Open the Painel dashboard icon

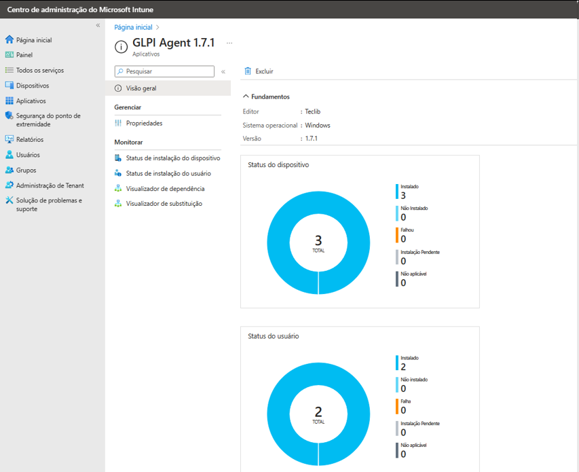[x=10, y=54]
